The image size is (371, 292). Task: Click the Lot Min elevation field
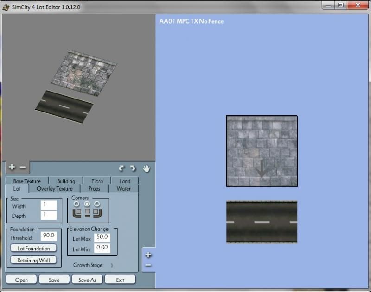click(x=102, y=248)
